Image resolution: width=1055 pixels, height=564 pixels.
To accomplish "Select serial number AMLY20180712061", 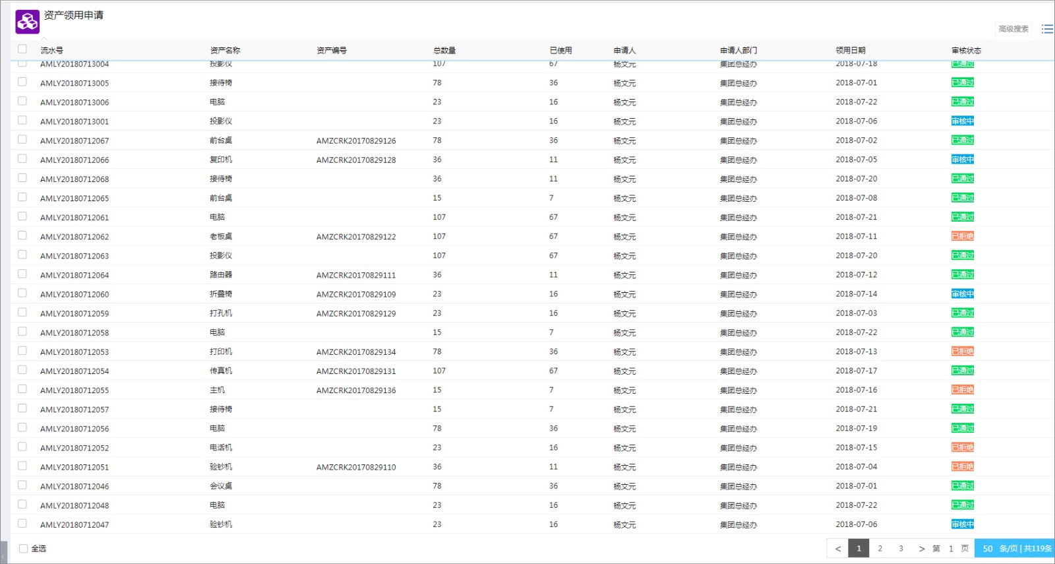I will (x=75, y=217).
